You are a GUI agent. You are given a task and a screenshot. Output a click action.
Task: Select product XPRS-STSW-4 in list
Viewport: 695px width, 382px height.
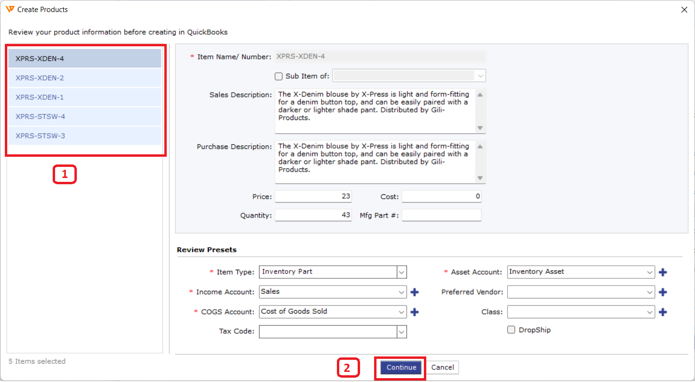[84, 116]
